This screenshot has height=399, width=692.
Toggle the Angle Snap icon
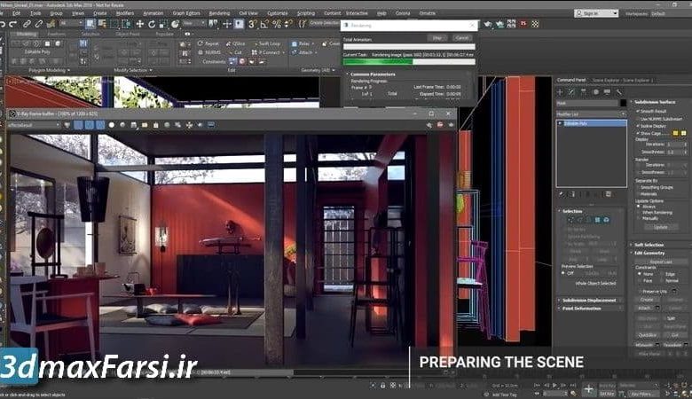click(264, 24)
